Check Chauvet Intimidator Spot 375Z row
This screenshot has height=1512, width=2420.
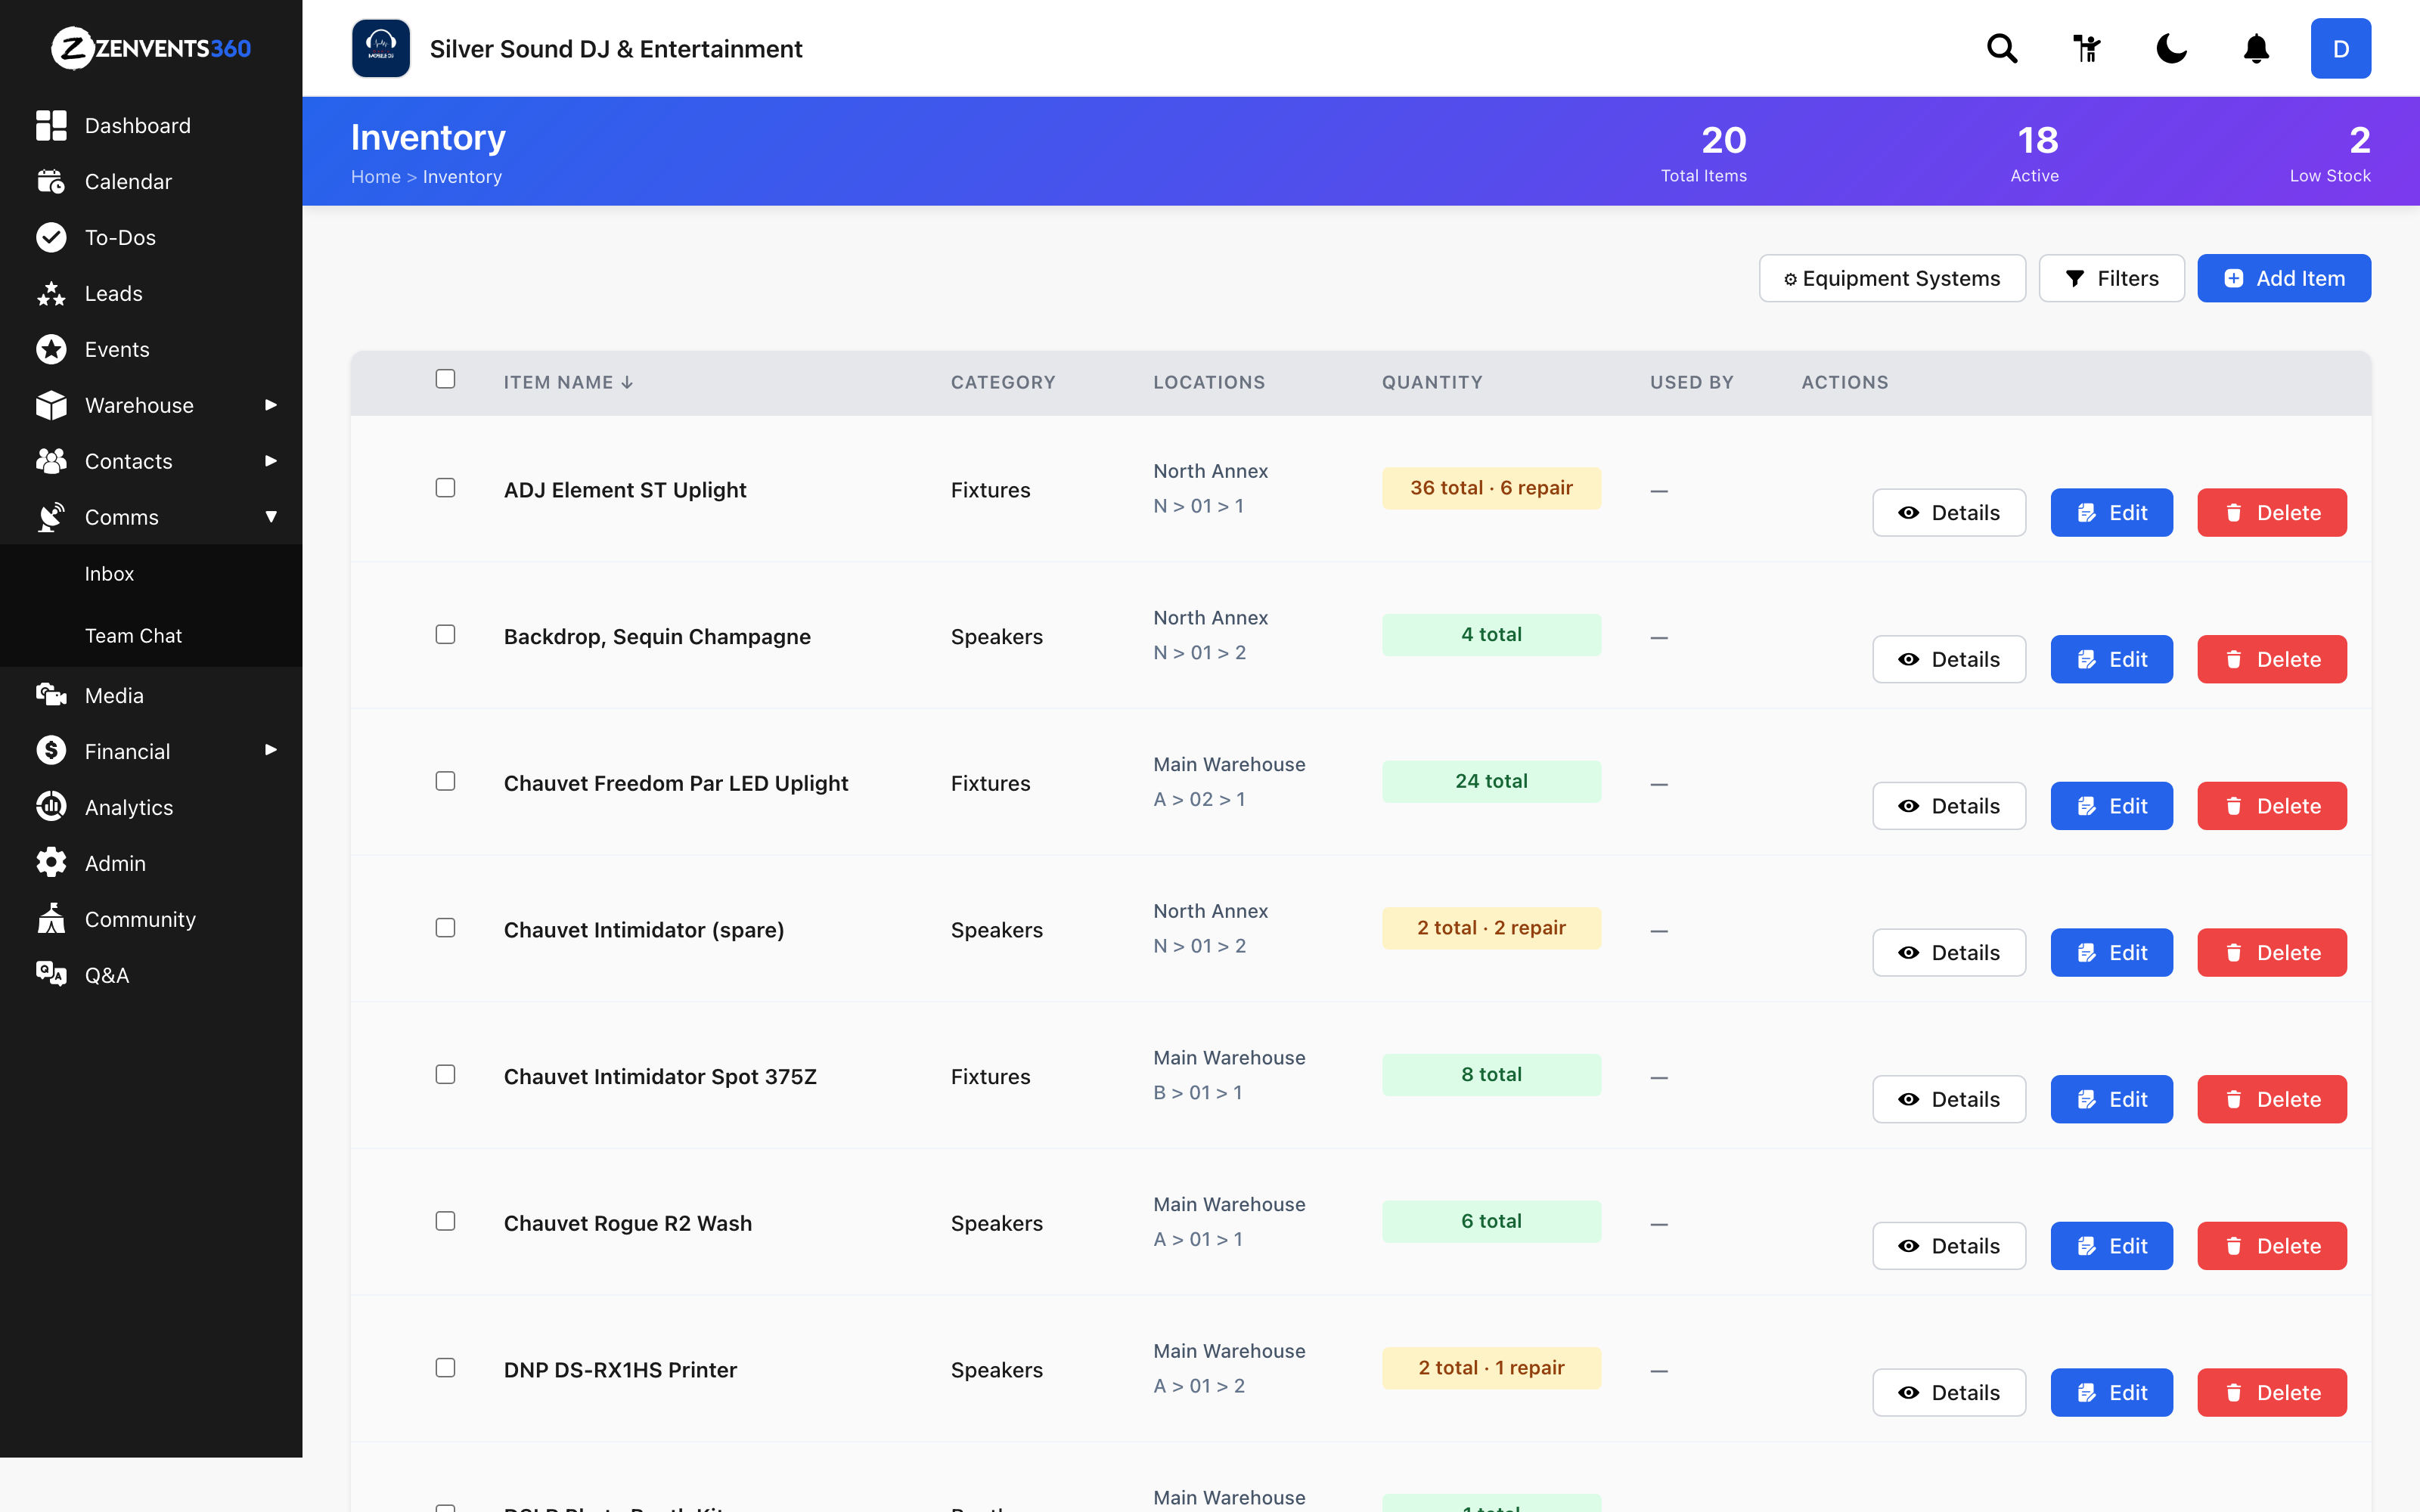[445, 1075]
